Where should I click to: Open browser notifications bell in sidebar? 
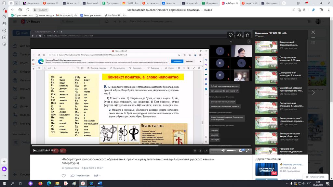[x=4, y=10]
